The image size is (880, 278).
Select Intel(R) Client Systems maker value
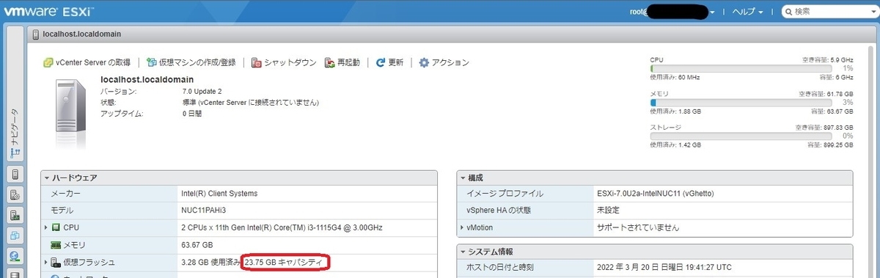point(219,194)
